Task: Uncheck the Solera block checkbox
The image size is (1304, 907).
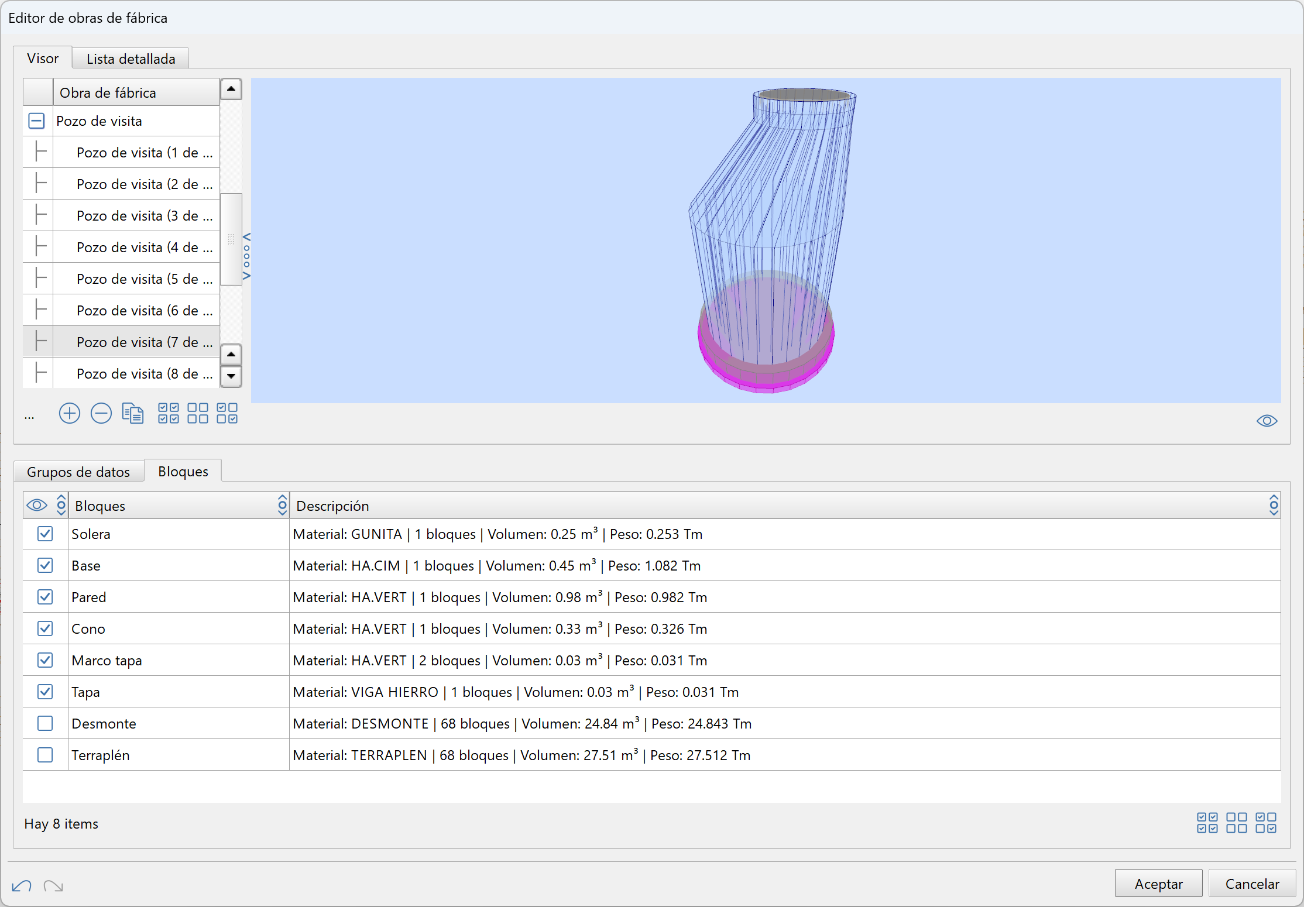Action: tap(45, 534)
